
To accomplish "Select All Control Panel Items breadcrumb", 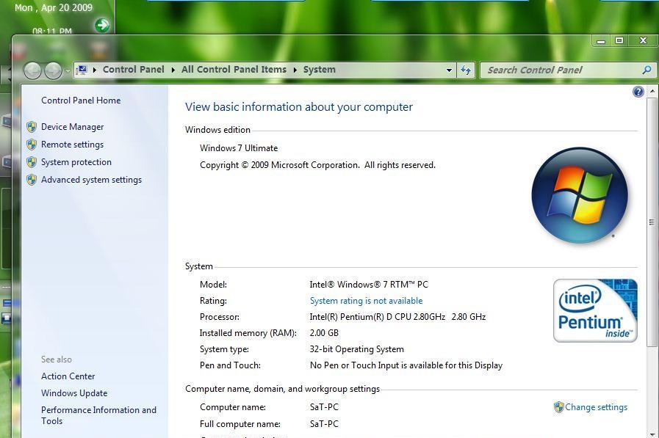I will 234,70.
